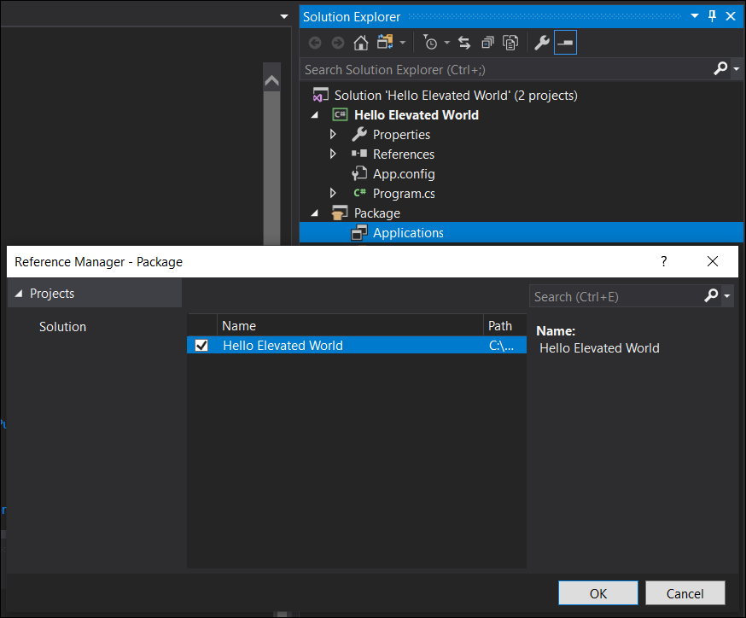
Task: Open the Solution Explorer search options dropdown
Action: point(736,69)
